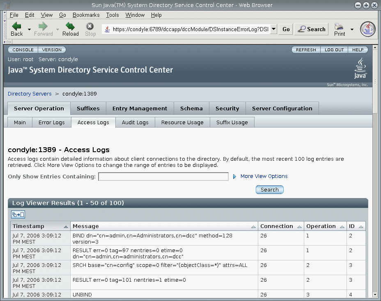Sort Connection column using its arrow

click(x=299, y=227)
